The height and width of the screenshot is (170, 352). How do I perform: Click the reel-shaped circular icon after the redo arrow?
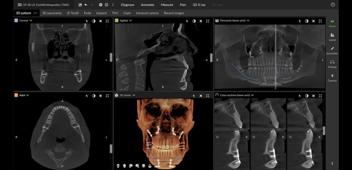pyautogui.click(x=101, y=5)
